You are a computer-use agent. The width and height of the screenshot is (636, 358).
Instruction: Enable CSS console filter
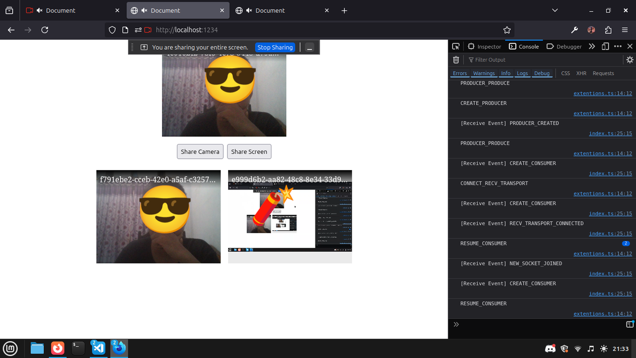tap(565, 73)
